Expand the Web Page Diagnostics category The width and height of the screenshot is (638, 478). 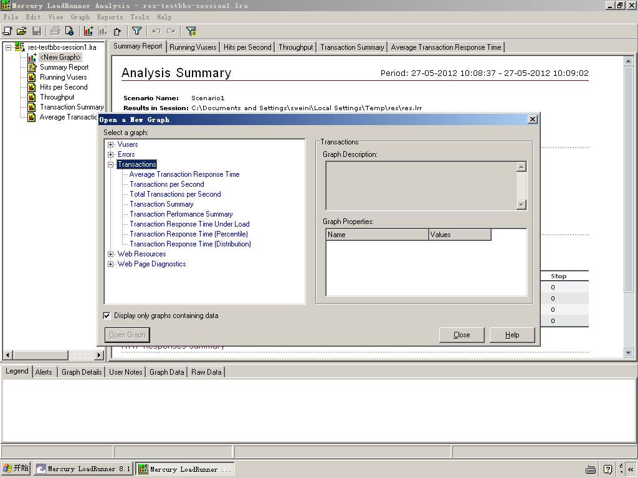pyautogui.click(x=111, y=264)
